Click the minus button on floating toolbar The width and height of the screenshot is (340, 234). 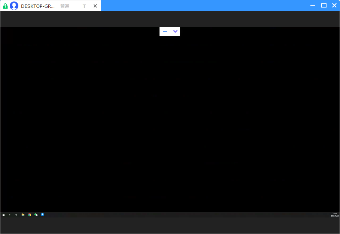[165, 31]
